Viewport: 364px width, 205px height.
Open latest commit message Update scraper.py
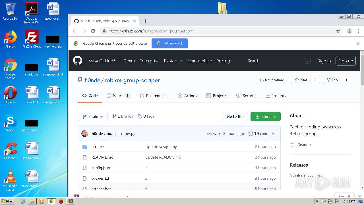[119, 134]
